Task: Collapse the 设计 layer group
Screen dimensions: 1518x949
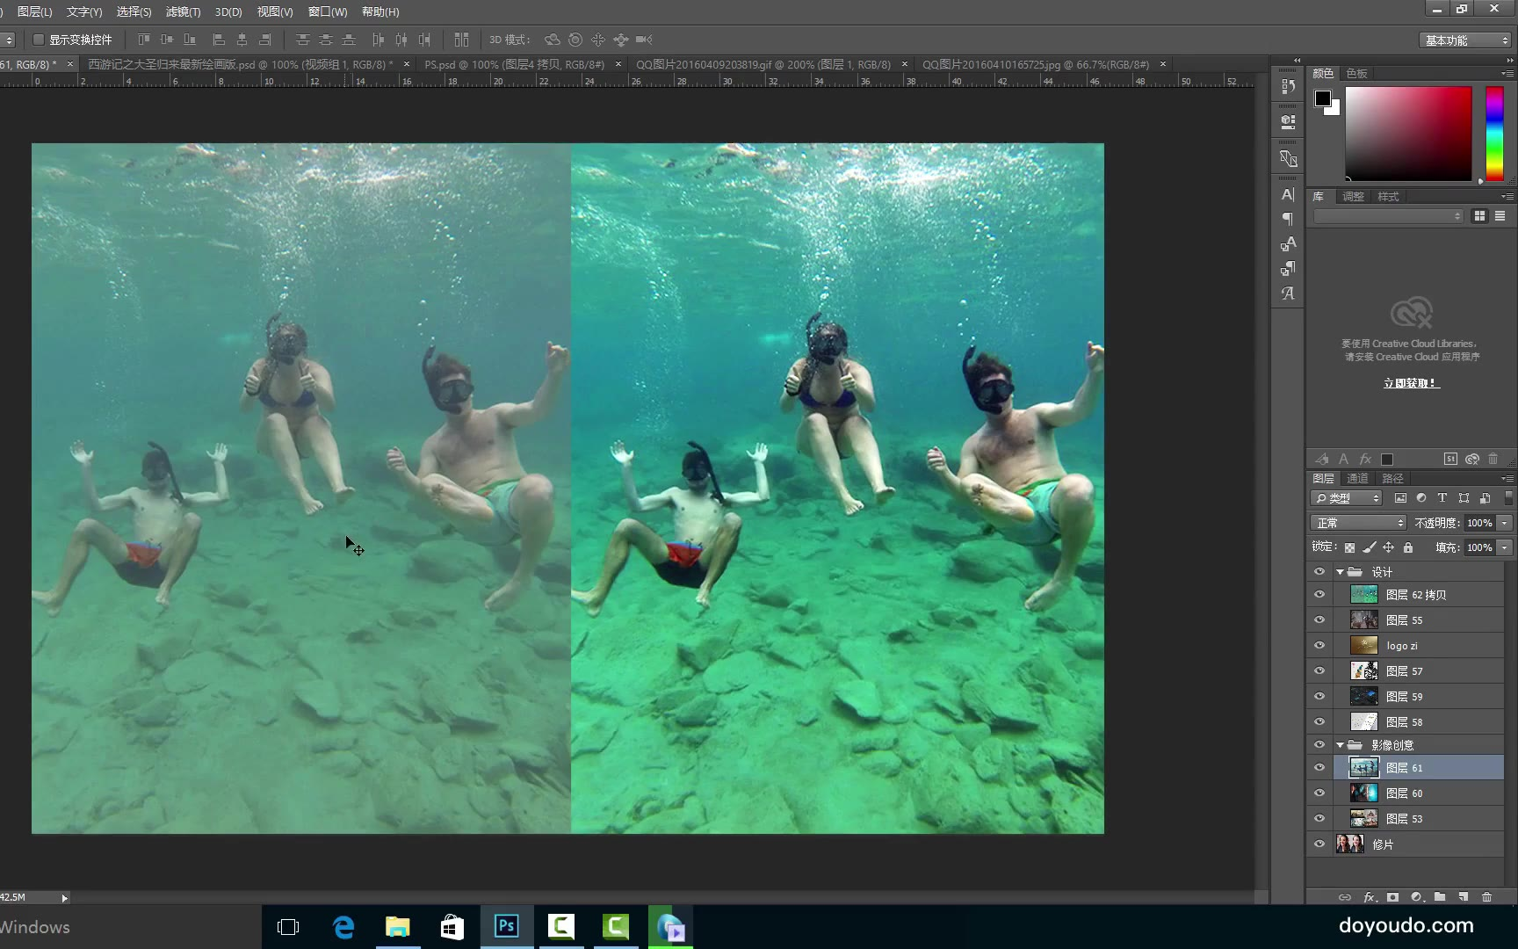Action: 1340,572
